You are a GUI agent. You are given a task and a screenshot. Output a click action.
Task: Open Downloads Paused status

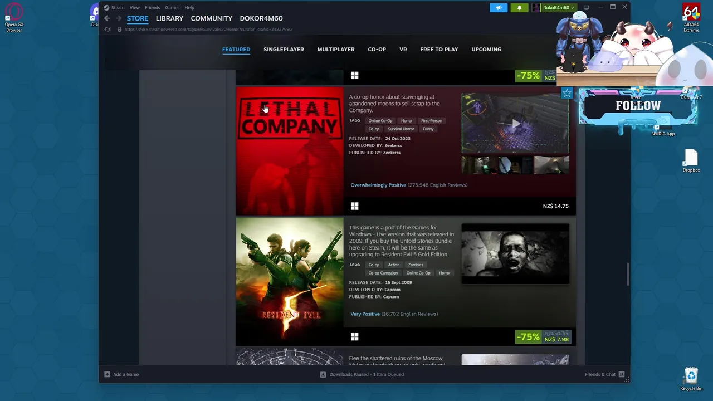coord(362,374)
